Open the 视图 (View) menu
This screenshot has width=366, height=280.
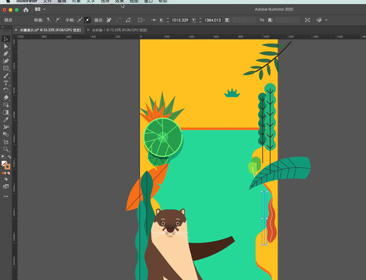134,1
